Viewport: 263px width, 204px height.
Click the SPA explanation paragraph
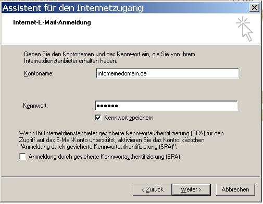coord(121,140)
